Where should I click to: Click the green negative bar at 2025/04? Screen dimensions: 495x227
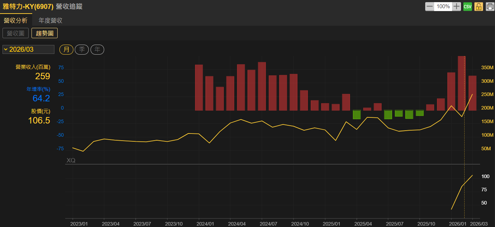(x=356, y=115)
